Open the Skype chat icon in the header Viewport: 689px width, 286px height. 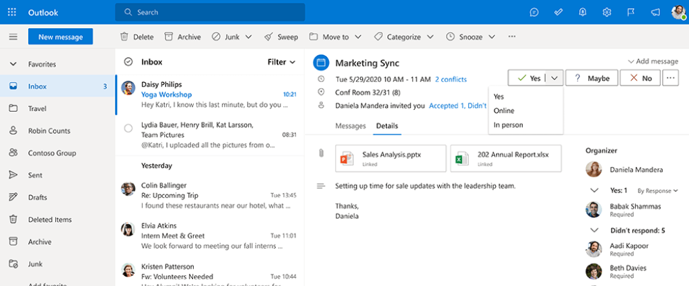[534, 12]
